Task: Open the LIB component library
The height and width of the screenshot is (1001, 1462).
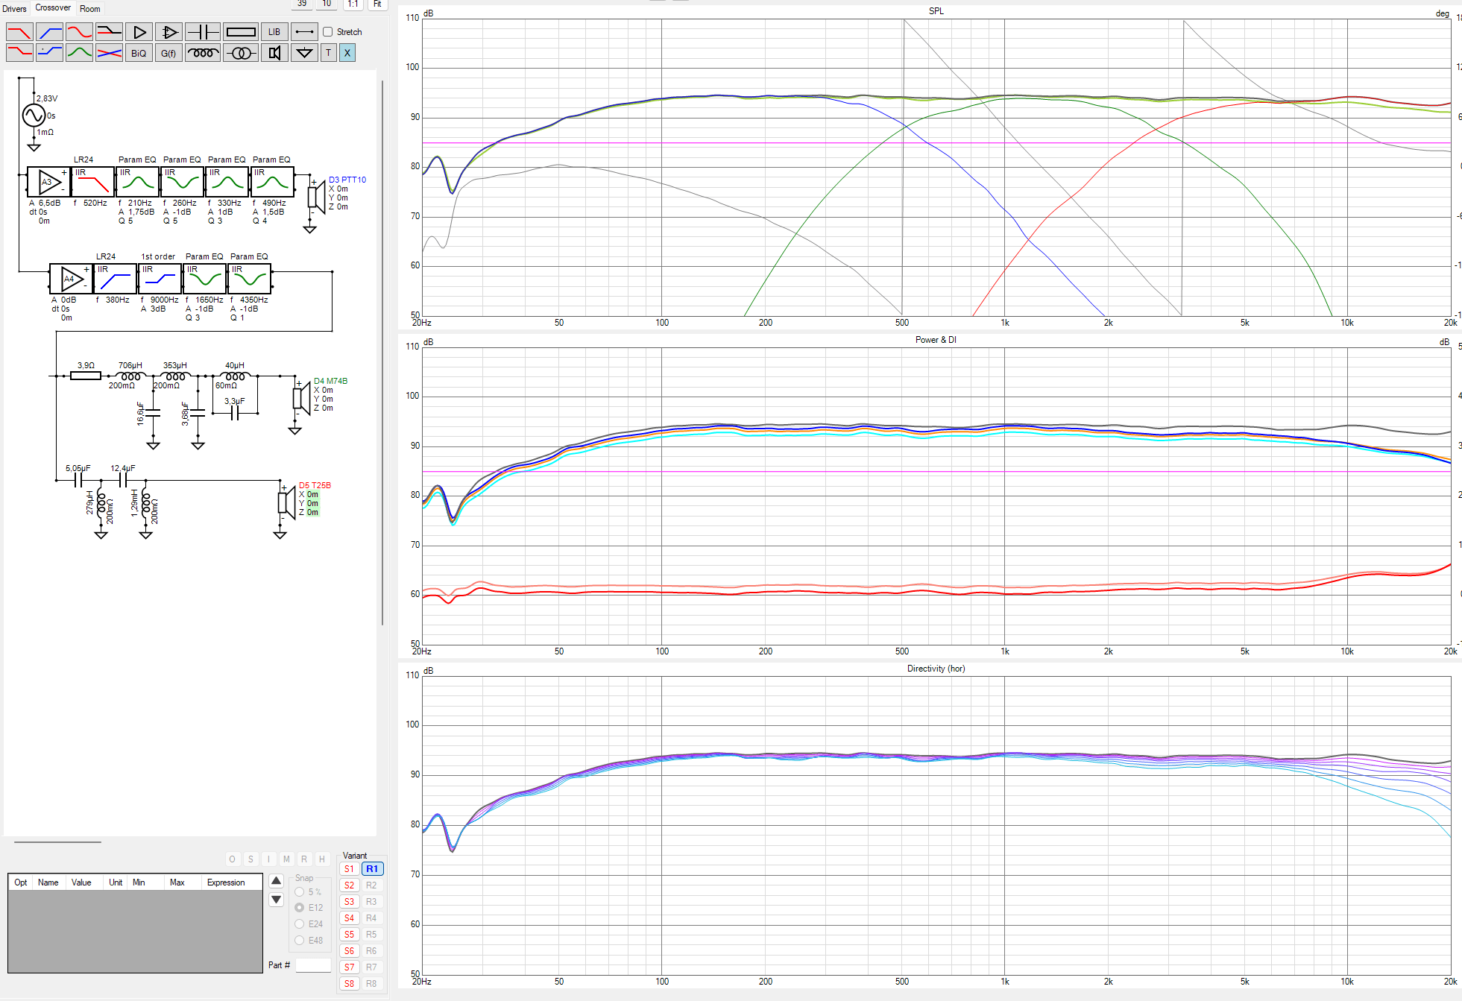Action: click(274, 32)
